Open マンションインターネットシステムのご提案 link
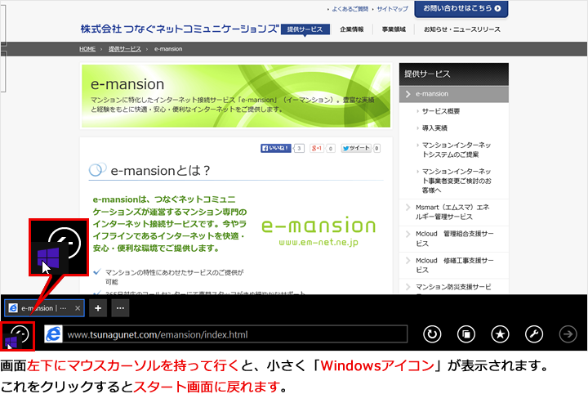The width and height of the screenshot is (588, 394). [457, 150]
